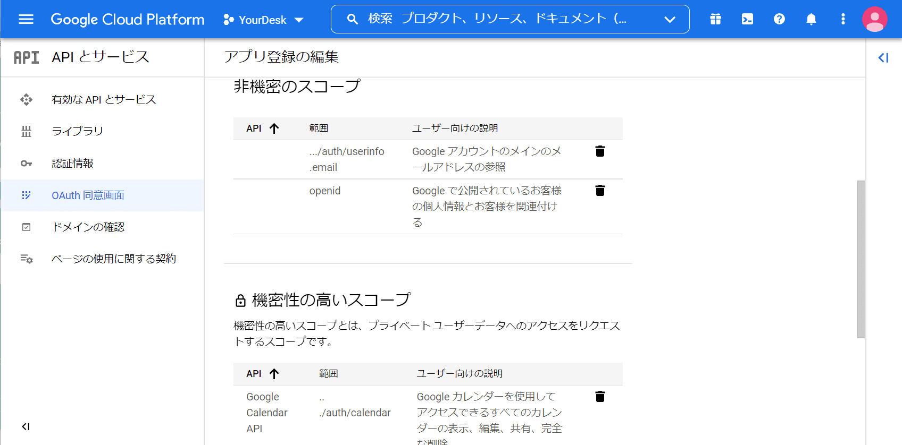Go to 有効な API とサービス page
The width and height of the screenshot is (902, 445).
click(x=102, y=100)
